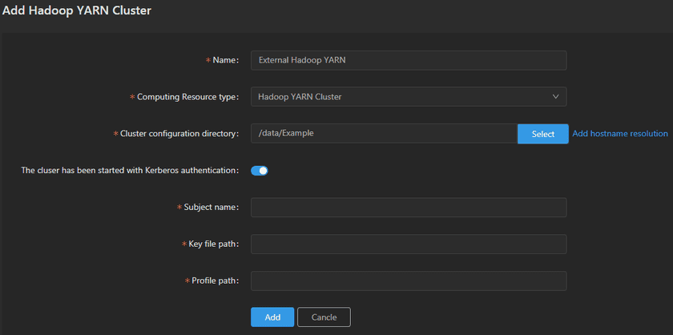Toggle the Kerberos authentication switch
The width and height of the screenshot is (673, 335).
point(259,170)
